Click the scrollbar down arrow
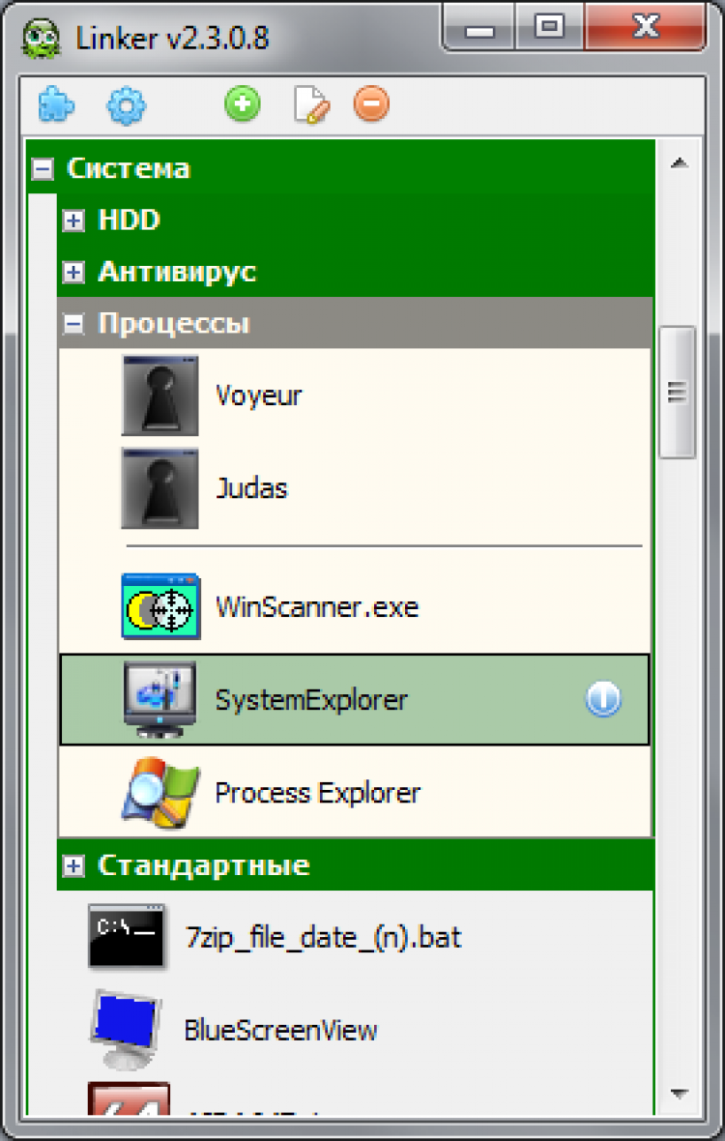The image size is (725, 1141). click(x=680, y=1093)
